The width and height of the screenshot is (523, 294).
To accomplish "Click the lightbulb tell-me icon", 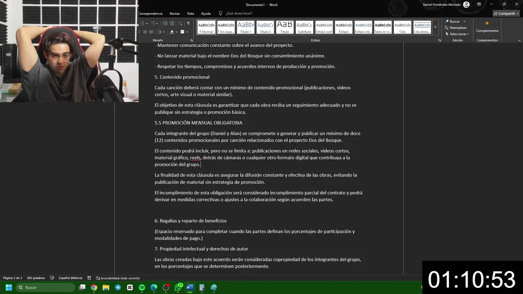I will (221, 13).
